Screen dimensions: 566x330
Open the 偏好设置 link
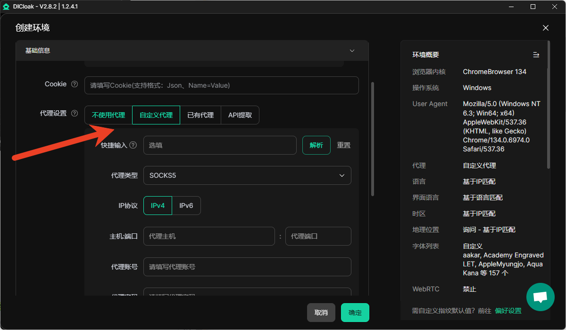(508, 311)
